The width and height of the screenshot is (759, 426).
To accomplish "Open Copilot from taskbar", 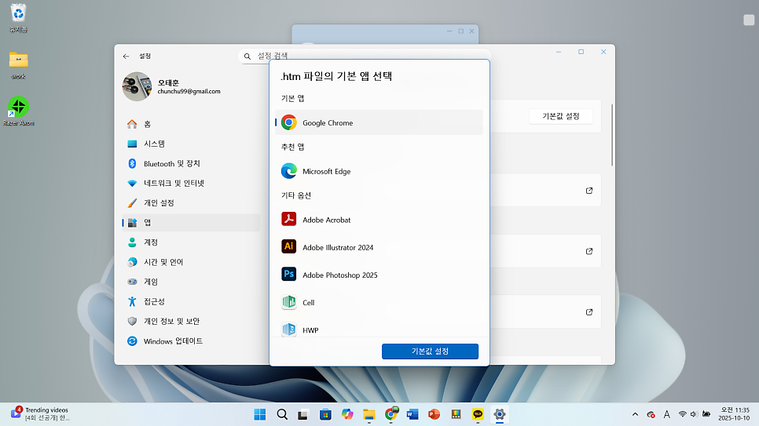I will 347,414.
